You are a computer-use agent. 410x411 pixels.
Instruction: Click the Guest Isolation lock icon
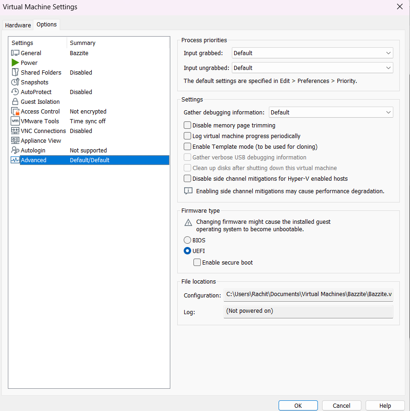[x=15, y=101]
